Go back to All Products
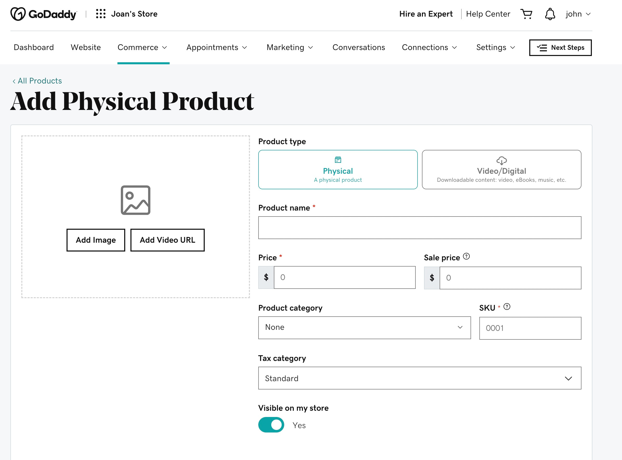Image resolution: width=622 pixels, height=460 pixels. click(37, 81)
